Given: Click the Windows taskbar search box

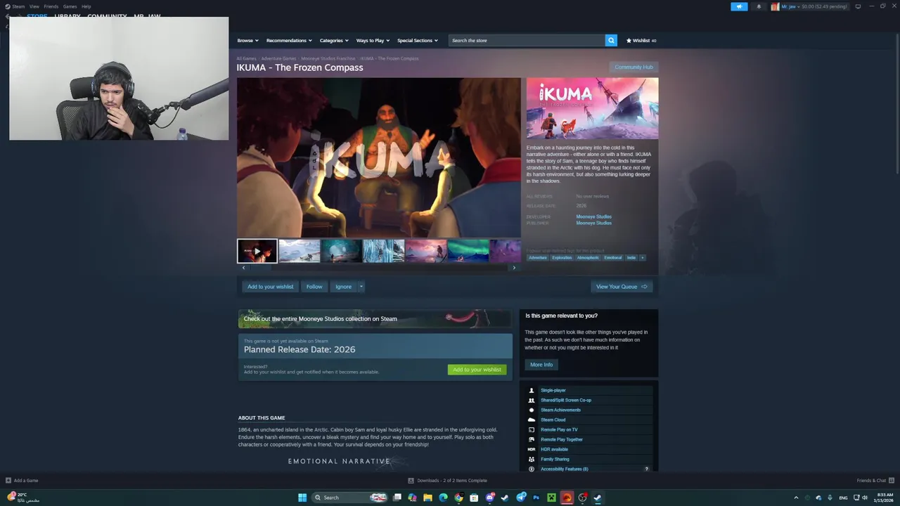Looking at the screenshot, I should 350,498.
